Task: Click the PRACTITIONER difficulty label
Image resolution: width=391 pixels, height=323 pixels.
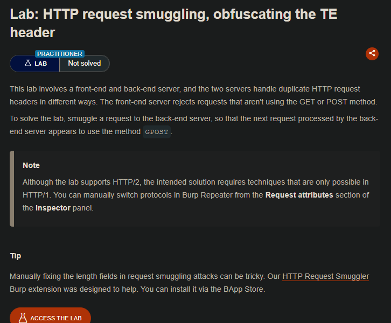Action: click(60, 54)
